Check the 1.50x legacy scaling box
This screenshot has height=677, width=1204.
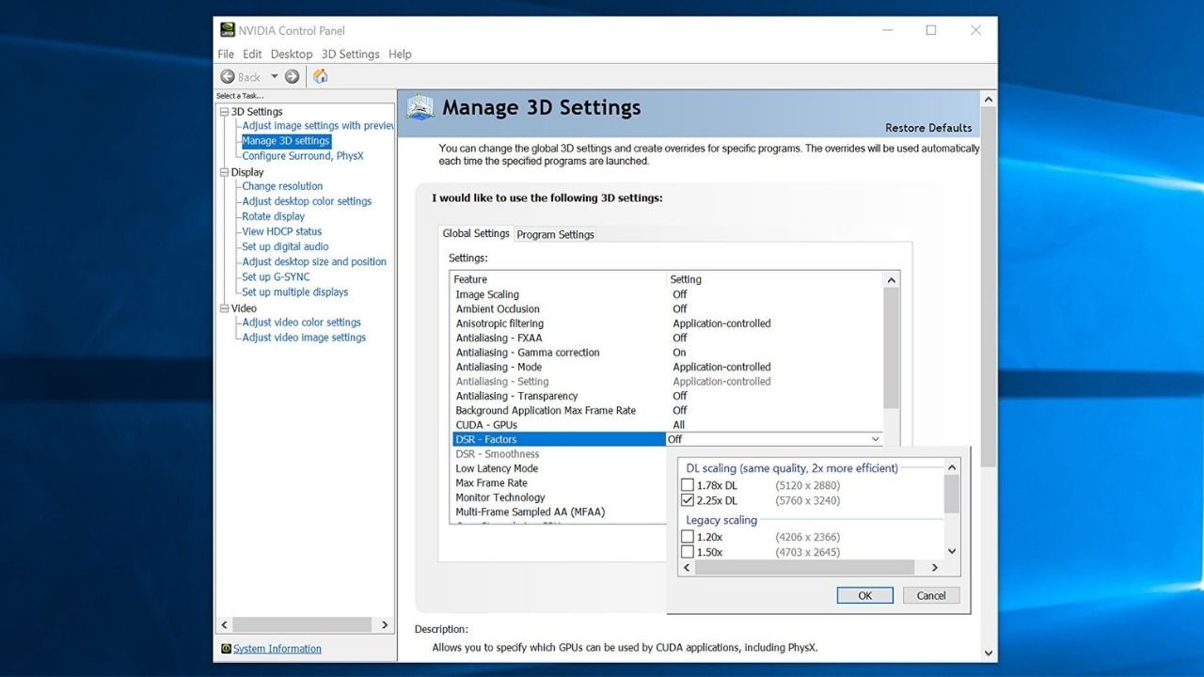point(688,553)
